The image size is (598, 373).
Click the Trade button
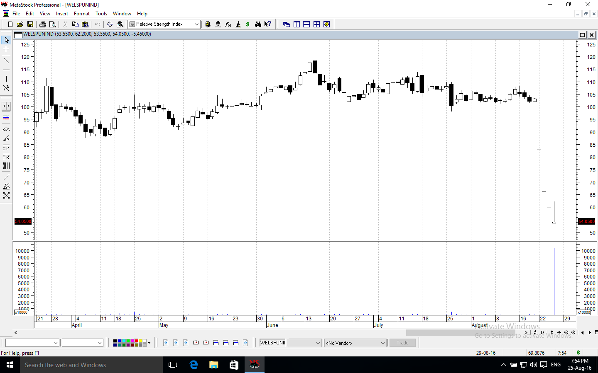pos(402,343)
